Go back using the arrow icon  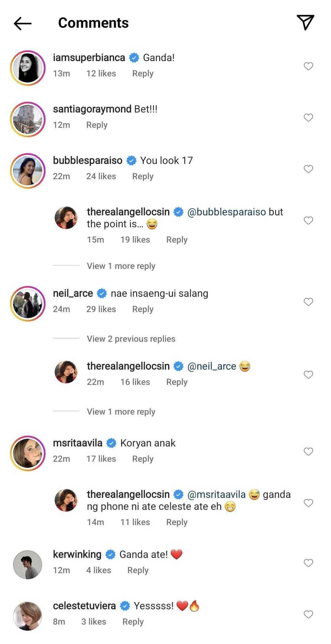click(22, 23)
